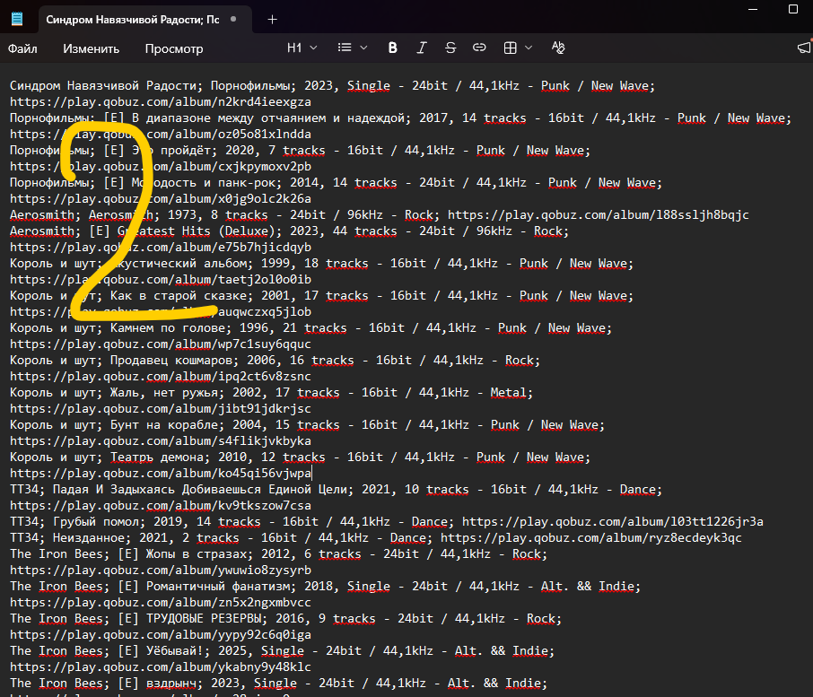Select the Синдром Навязчивой Радости document tab

point(132,19)
